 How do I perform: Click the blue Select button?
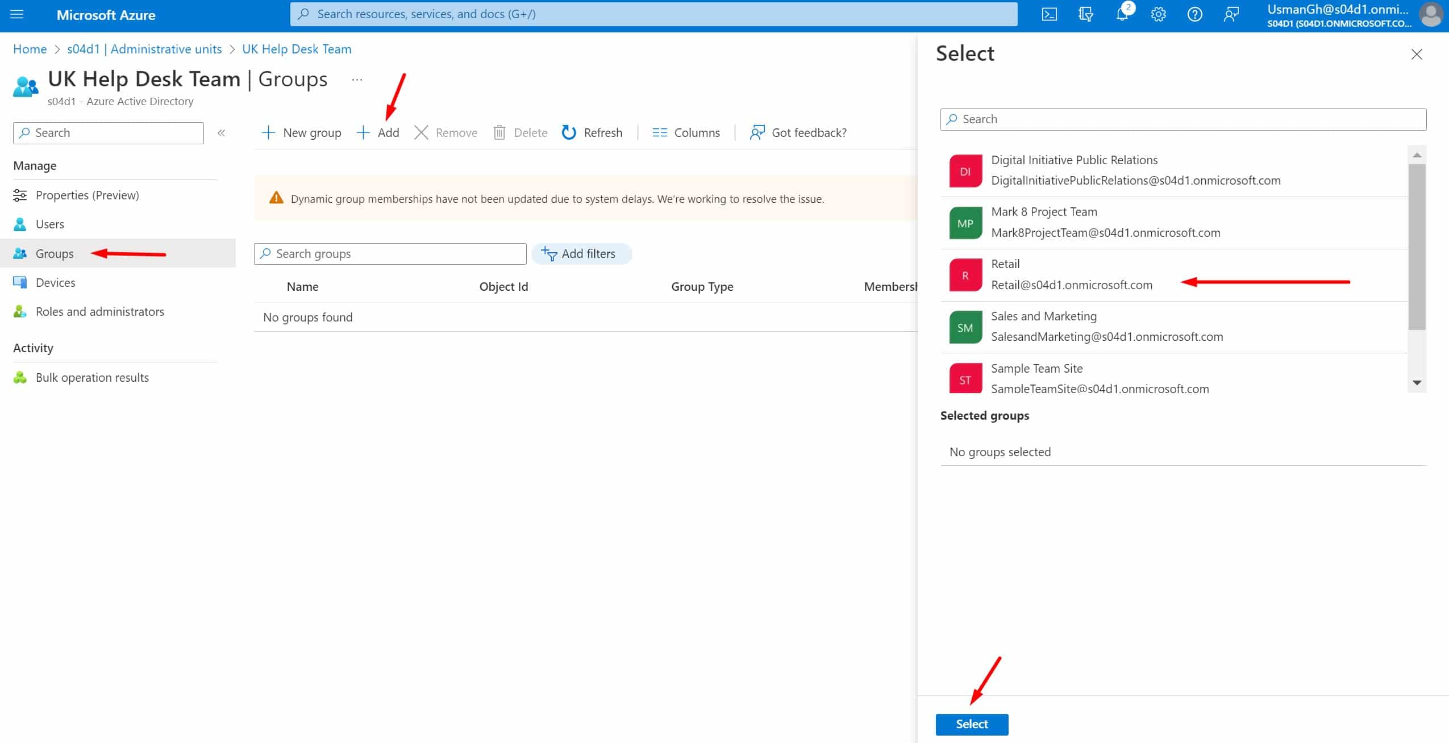(971, 724)
